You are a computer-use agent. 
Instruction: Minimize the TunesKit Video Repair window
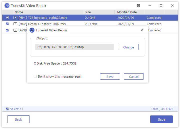click(150, 6)
